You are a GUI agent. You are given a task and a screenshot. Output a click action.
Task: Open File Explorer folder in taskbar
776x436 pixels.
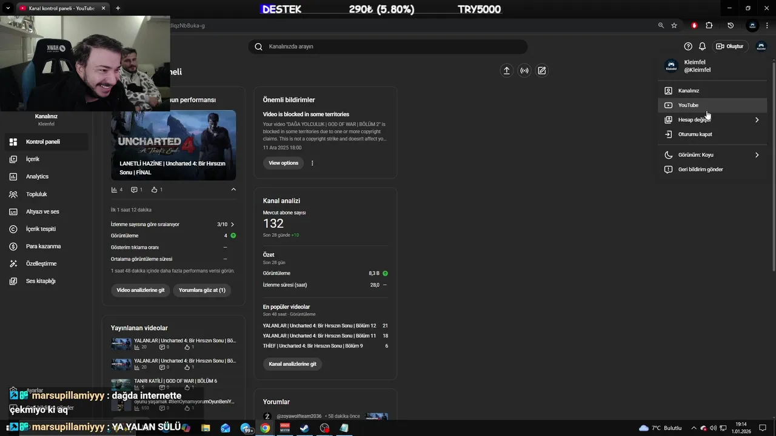[206, 428]
